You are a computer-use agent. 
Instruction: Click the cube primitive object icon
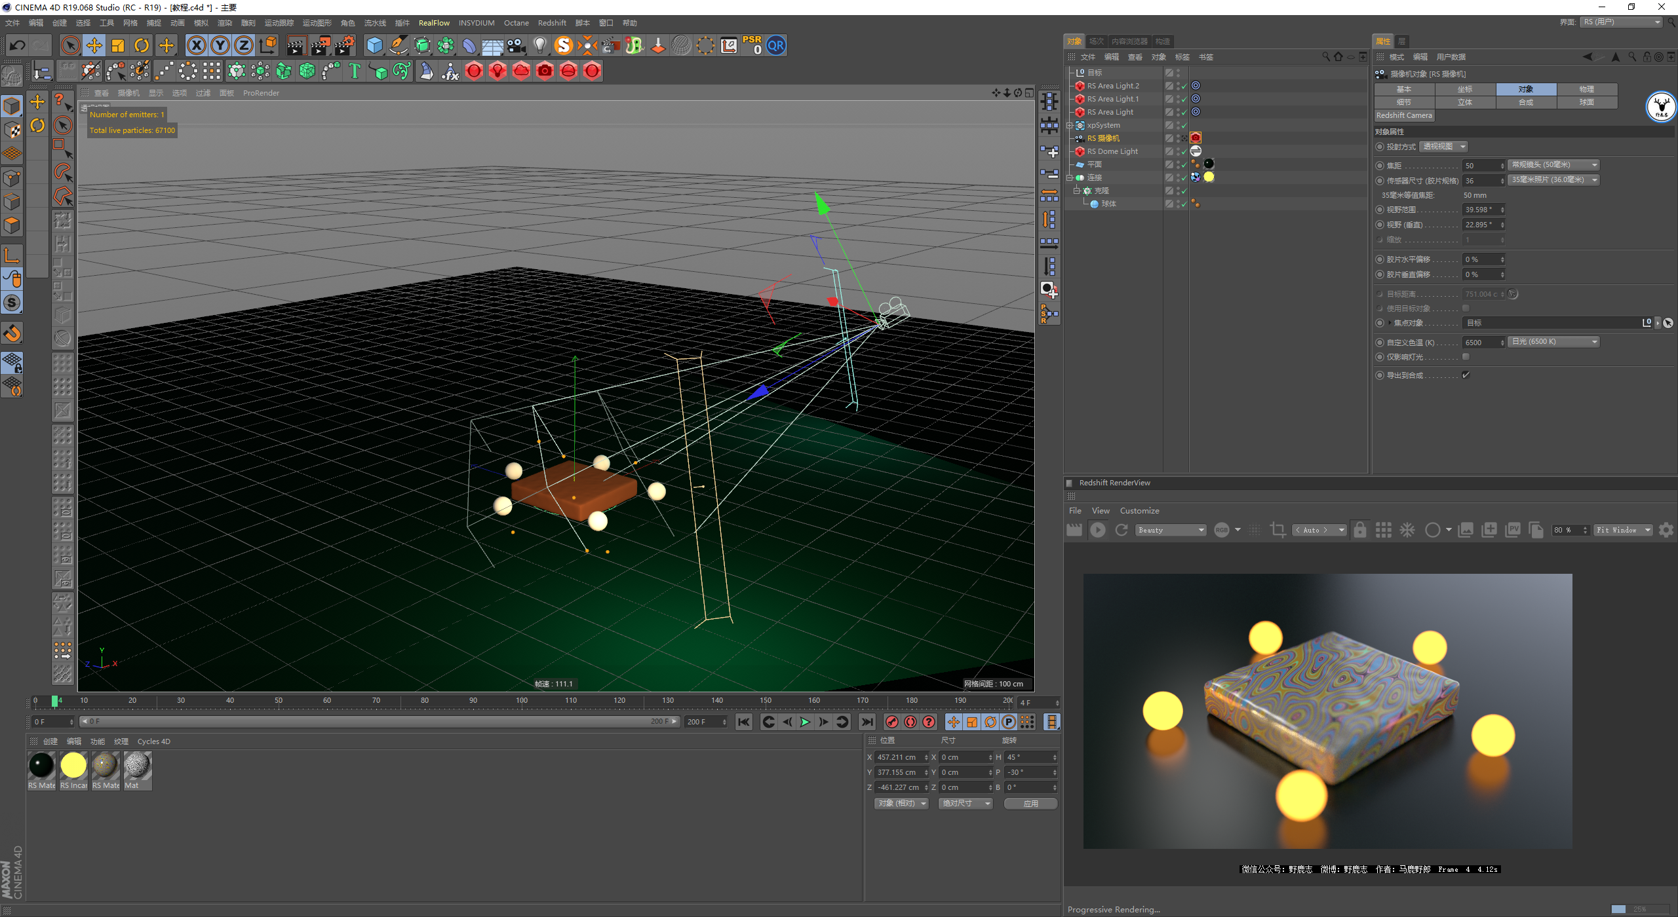click(x=374, y=45)
